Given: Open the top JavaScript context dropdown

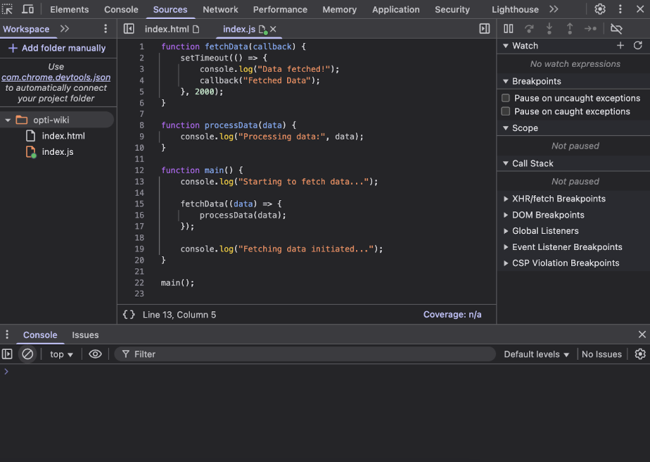Looking at the screenshot, I should (61, 354).
